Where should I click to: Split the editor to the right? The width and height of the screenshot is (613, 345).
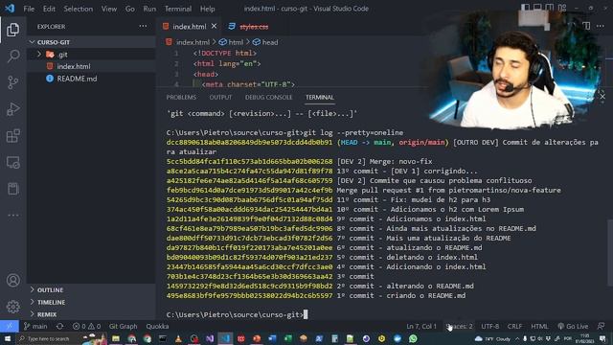[586, 26]
